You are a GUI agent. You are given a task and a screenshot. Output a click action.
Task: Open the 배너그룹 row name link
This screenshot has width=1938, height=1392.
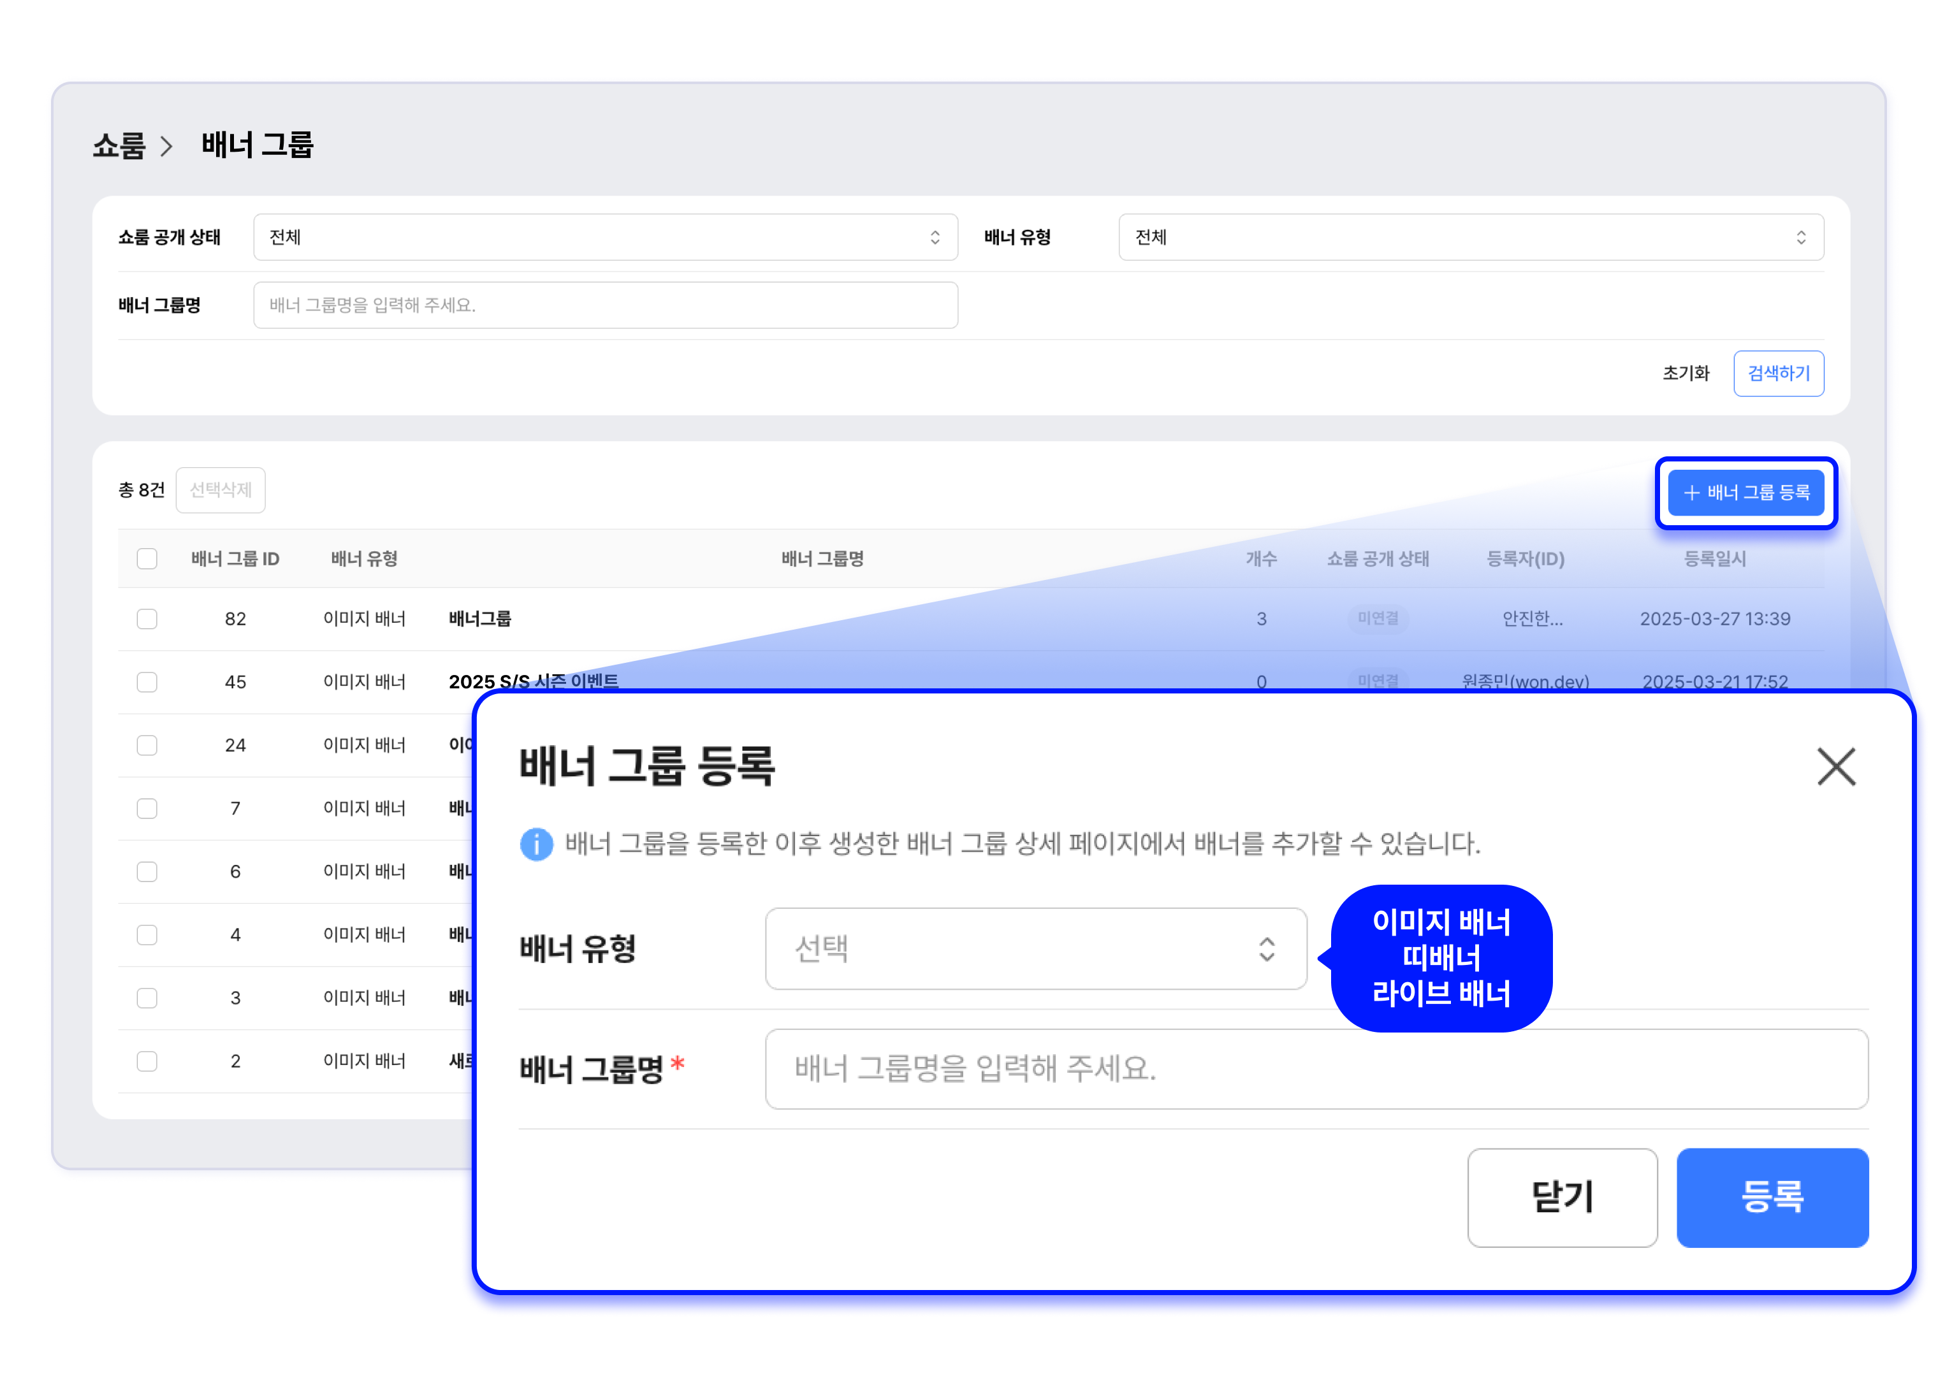(x=479, y=618)
